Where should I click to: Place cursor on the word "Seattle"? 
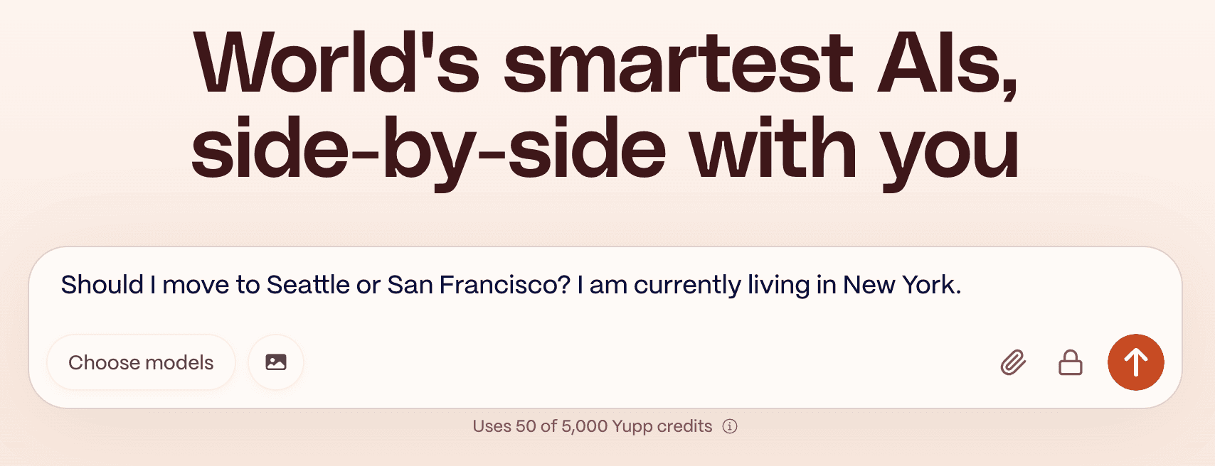[x=308, y=285]
